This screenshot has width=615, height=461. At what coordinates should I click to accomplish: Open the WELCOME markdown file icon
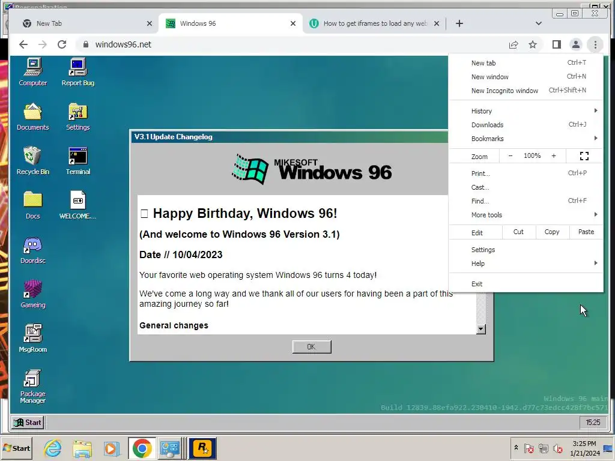pyautogui.click(x=77, y=205)
